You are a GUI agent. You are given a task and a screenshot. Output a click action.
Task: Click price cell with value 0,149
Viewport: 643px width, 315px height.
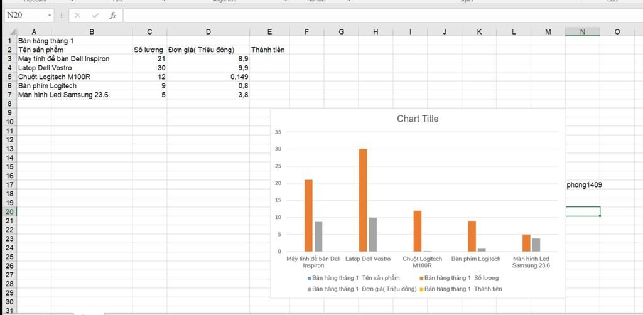click(x=208, y=77)
